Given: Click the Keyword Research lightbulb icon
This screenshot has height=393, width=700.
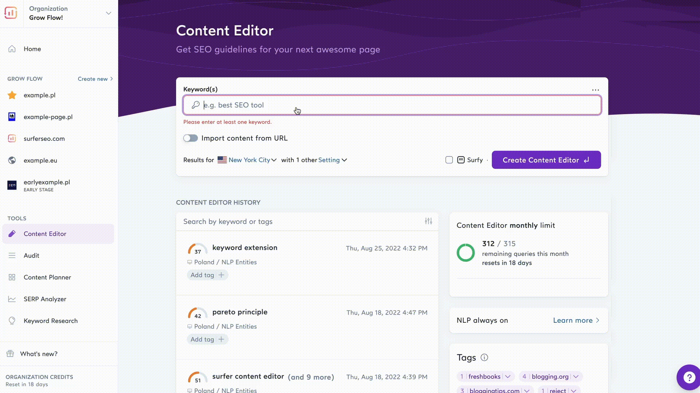Looking at the screenshot, I should pos(12,321).
